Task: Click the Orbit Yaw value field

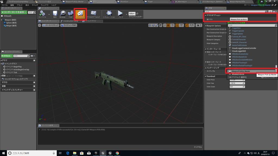Action: click(x=237, y=83)
